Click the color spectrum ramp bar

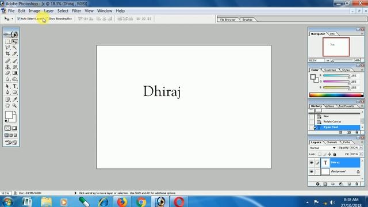[x=336, y=95]
